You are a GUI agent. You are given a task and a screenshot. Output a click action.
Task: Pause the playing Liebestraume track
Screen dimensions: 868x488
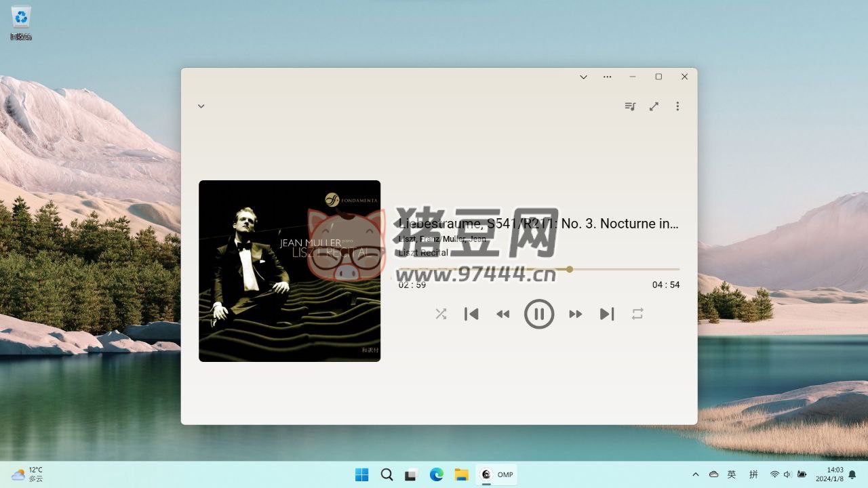coord(539,314)
